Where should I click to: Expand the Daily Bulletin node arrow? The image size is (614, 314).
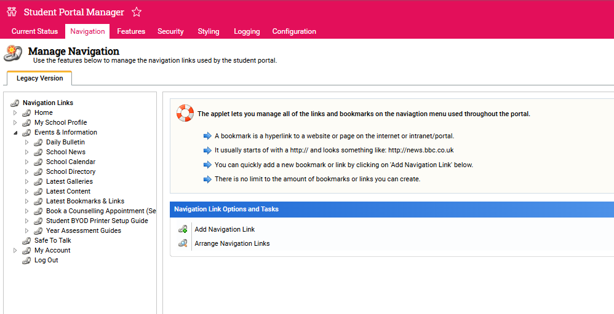pyautogui.click(x=27, y=143)
